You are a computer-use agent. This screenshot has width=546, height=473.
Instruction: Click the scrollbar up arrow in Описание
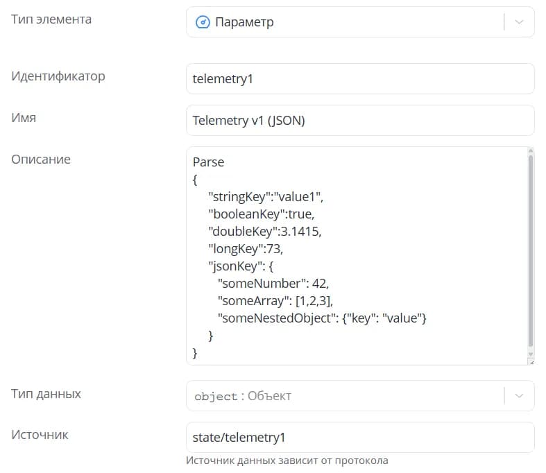(x=531, y=150)
